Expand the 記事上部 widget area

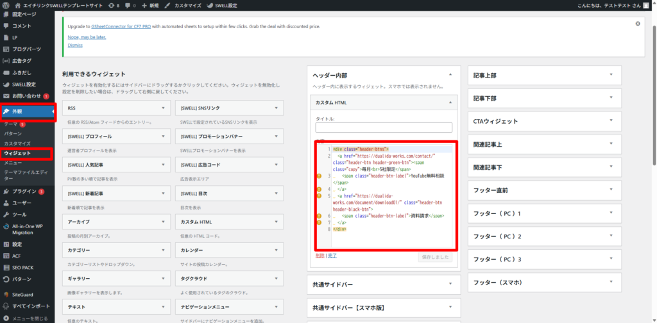611,75
